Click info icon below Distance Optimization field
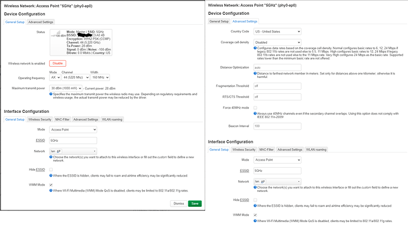This screenshot has width=408, height=228. tap(255, 74)
